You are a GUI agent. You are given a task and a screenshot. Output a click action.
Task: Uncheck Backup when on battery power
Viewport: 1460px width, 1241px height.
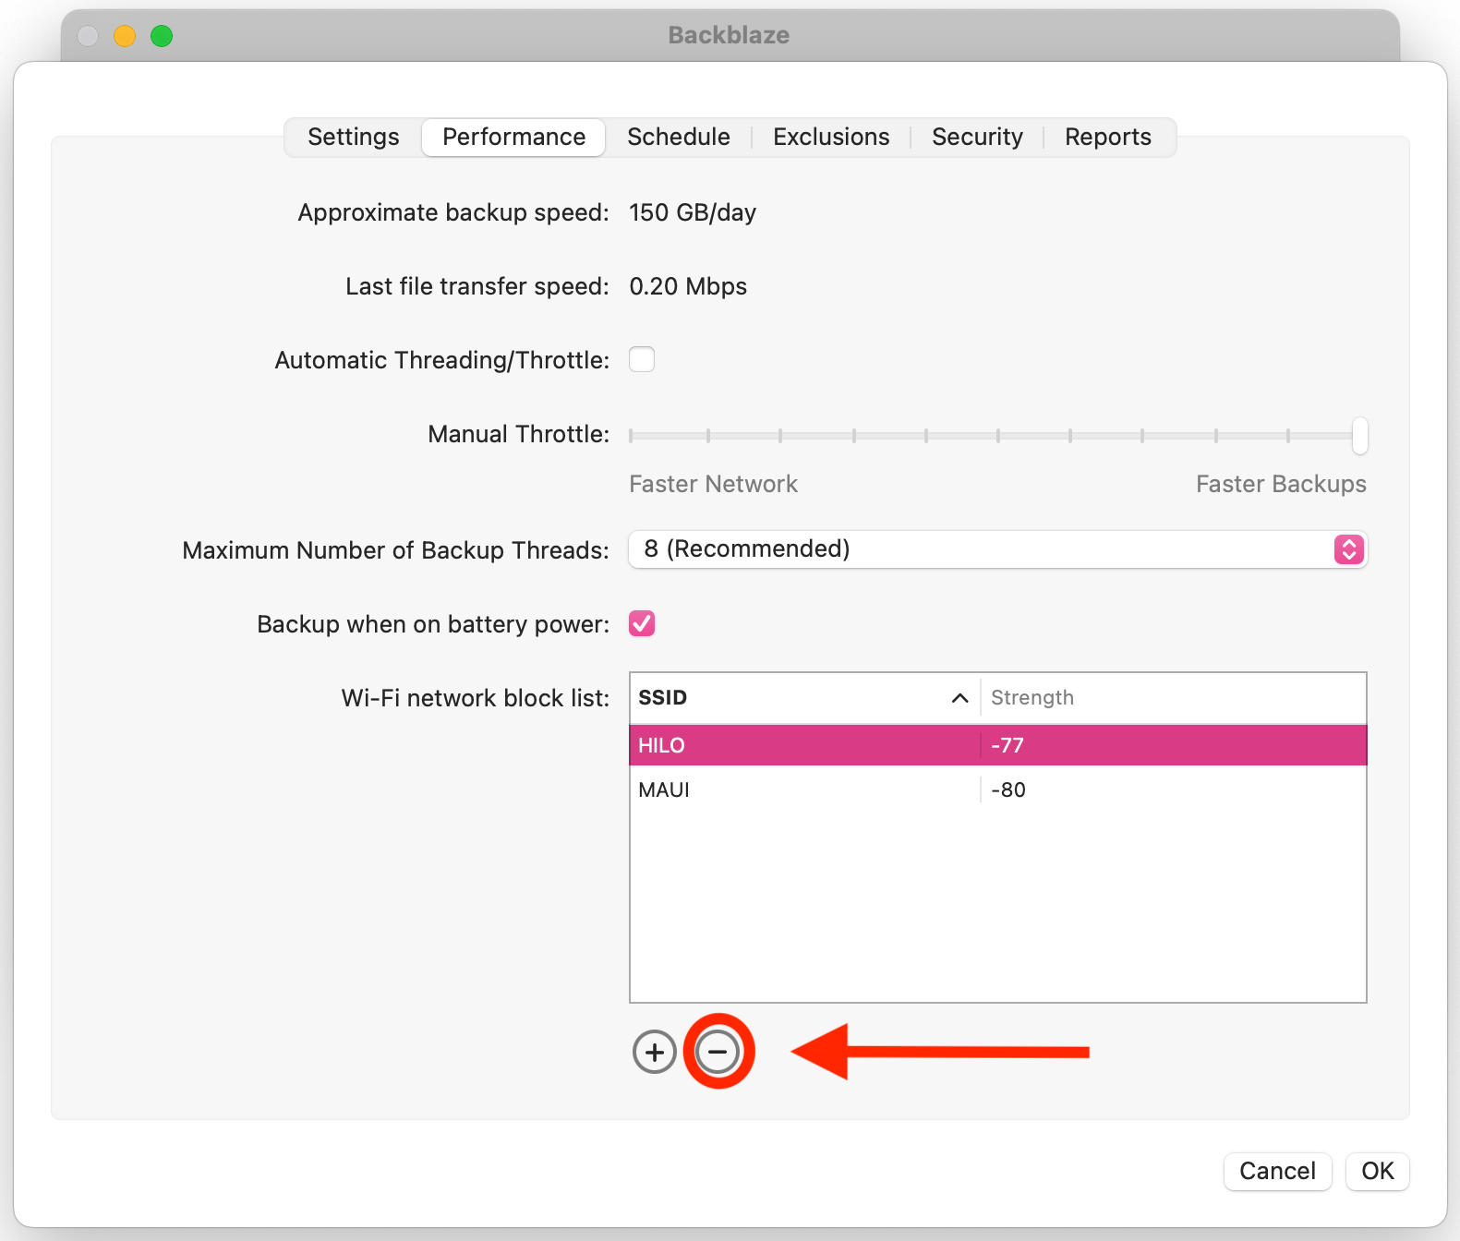click(642, 623)
